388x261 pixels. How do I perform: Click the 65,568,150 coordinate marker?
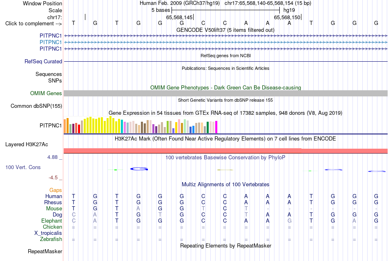[x=287, y=17]
